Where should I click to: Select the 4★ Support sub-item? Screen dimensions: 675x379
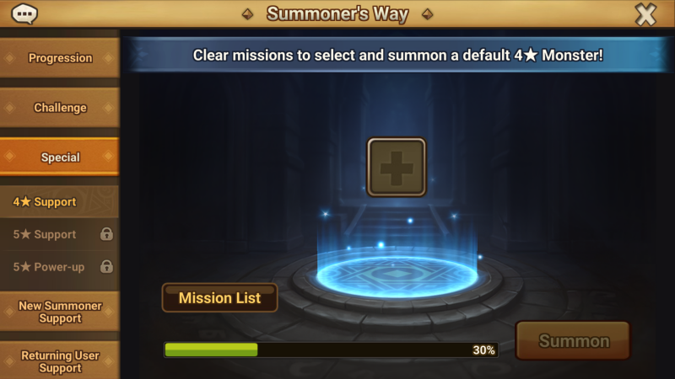coord(60,201)
